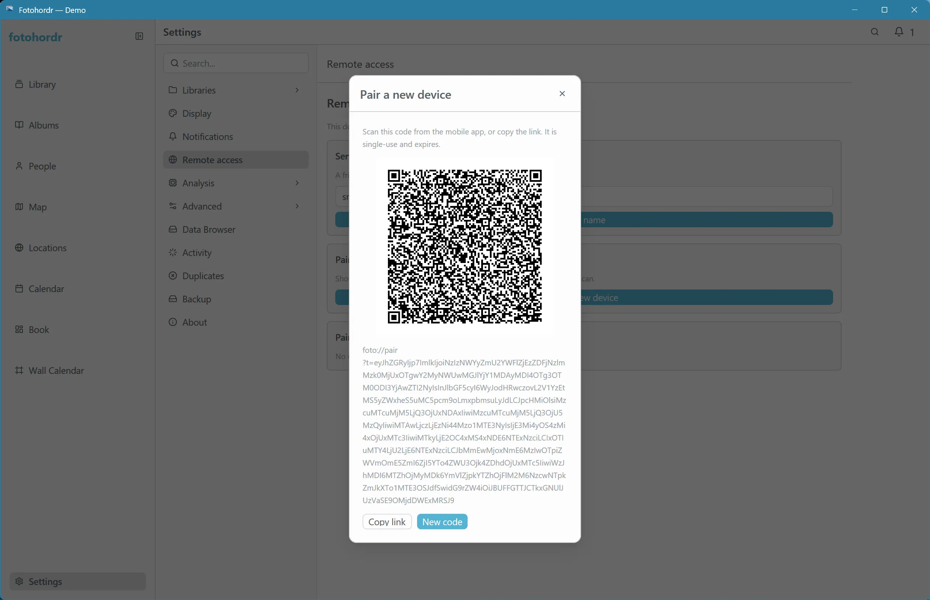
Task: Click the Libraries folder icon
Action: 173,90
